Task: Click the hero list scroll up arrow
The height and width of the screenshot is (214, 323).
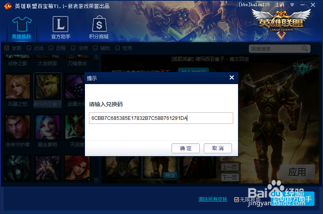Action: point(96,57)
